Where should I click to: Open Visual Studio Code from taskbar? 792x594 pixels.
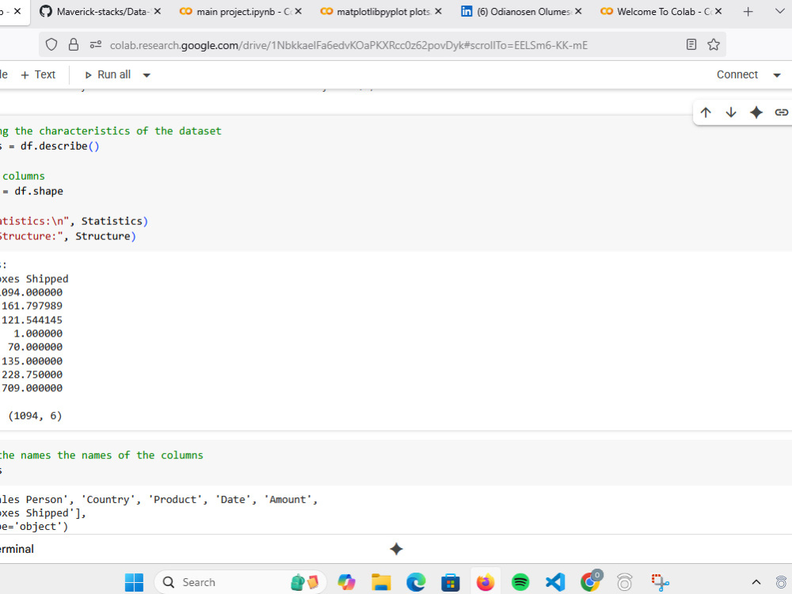point(555,582)
